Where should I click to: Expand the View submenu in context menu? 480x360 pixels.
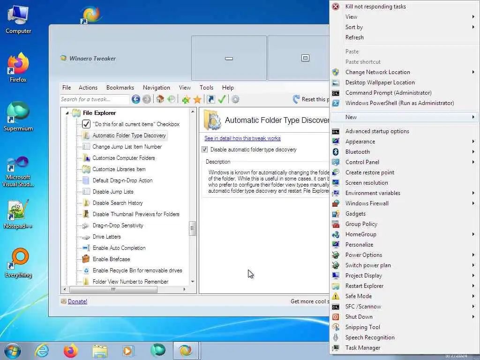point(473,17)
